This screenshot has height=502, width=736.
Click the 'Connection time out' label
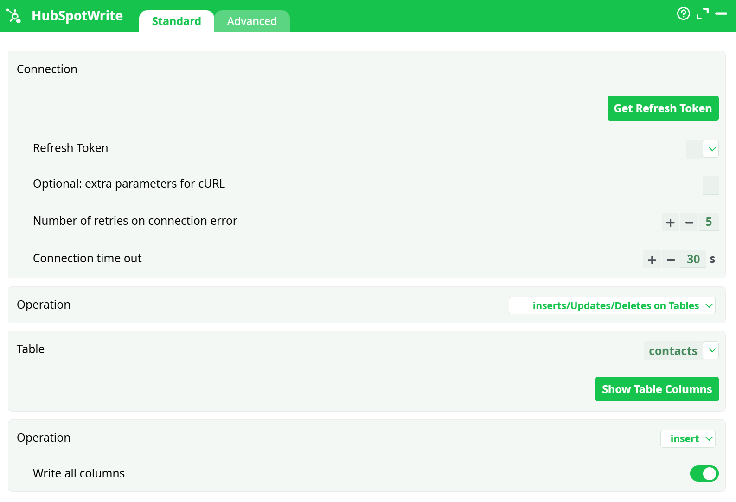point(87,258)
